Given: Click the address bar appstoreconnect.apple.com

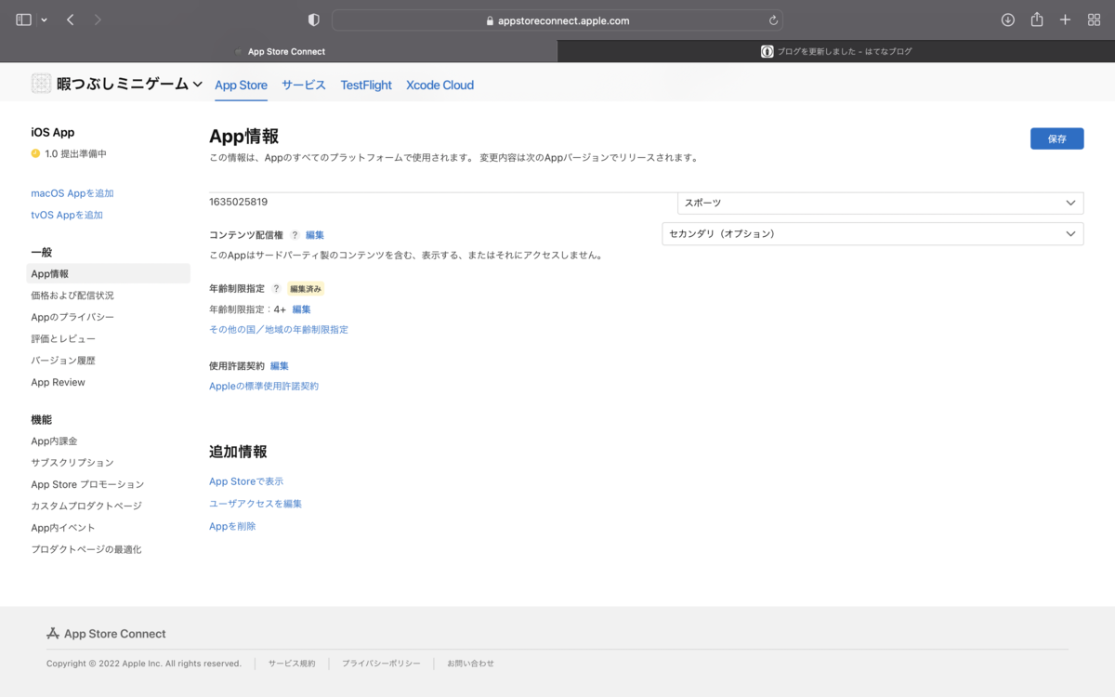Looking at the screenshot, I should click(x=557, y=20).
